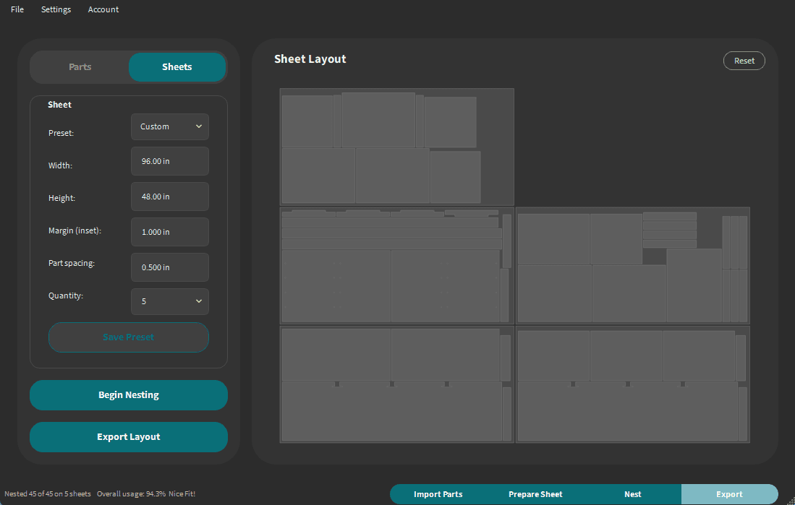The width and height of the screenshot is (795, 505).
Task: Go to the Import Parts step
Action: pos(438,494)
